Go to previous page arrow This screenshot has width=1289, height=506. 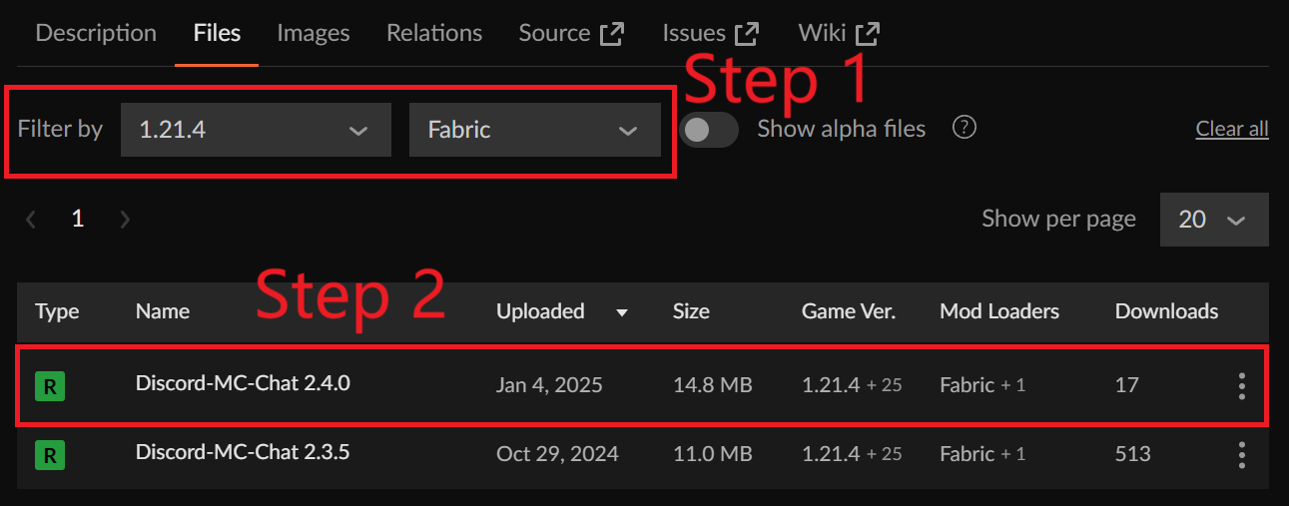click(x=31, y=220)
